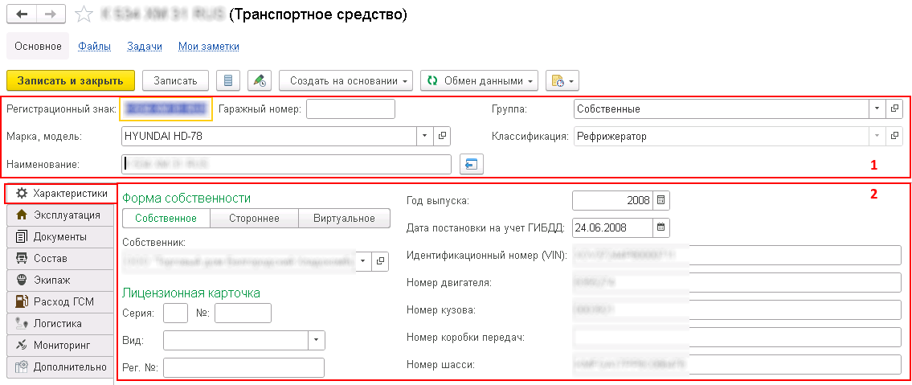Click the № field of license card

[x=243, y=313]
